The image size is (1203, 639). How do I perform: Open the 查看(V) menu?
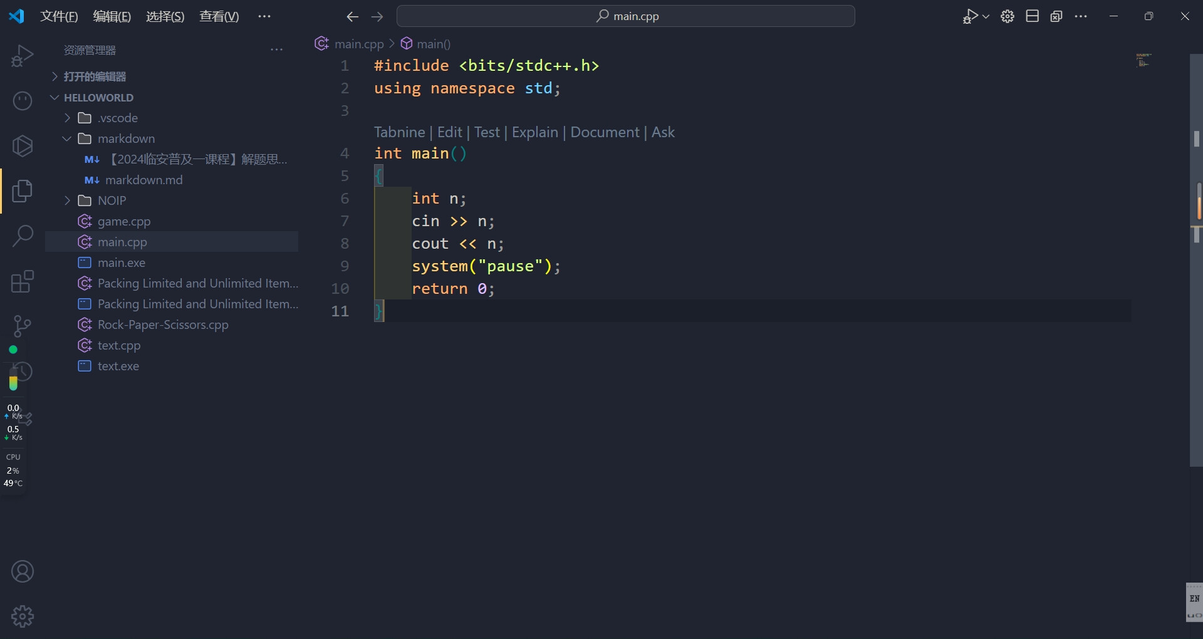click(219, 17)
